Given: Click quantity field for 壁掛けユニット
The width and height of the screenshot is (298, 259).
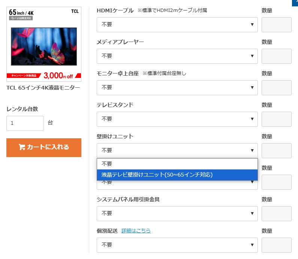Looking at the screenshot, I should click(276, 151).
